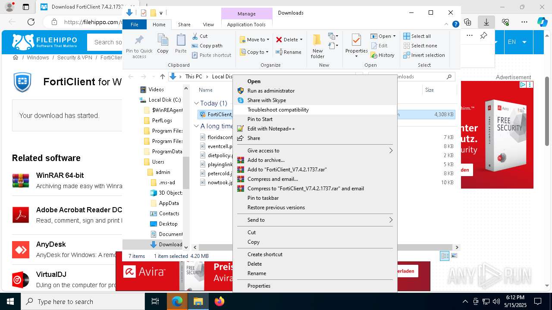This screenshot has height=310, width=552.
Task: Collapse the A long time ago group
Action: (x=196, y=126)
